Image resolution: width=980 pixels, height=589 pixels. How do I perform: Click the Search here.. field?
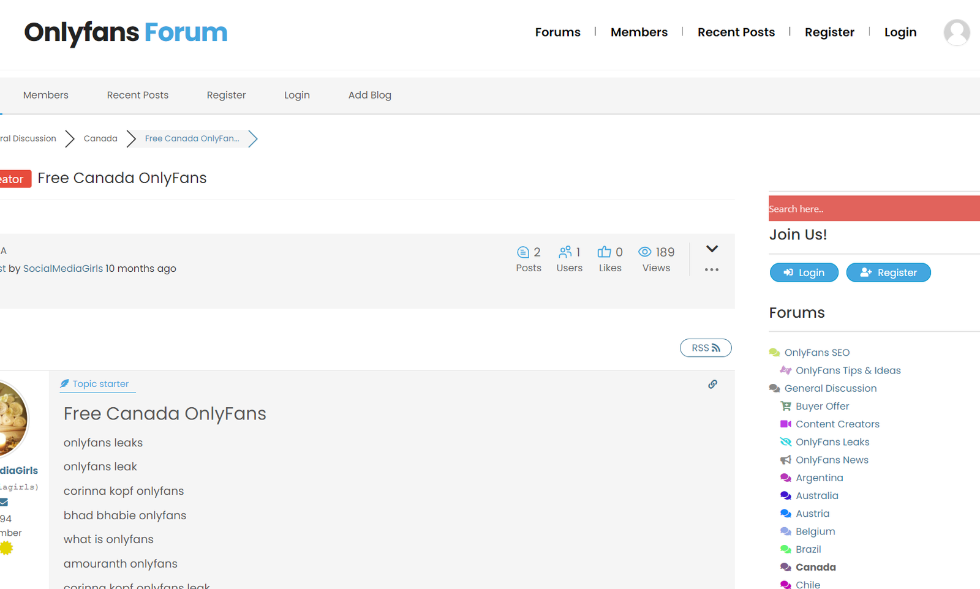[x=874, y=209]
